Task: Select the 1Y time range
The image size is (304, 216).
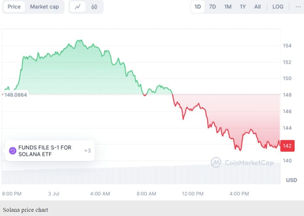Action: pyautogui.click(x=242, y=7)
